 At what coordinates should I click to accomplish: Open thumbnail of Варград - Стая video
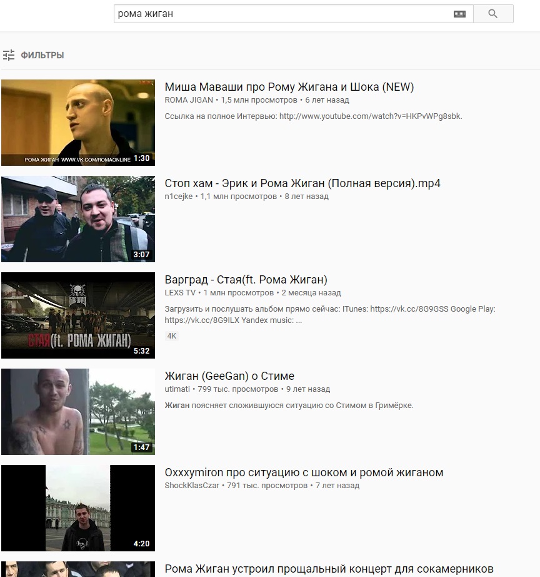click(x=78, y=315)
